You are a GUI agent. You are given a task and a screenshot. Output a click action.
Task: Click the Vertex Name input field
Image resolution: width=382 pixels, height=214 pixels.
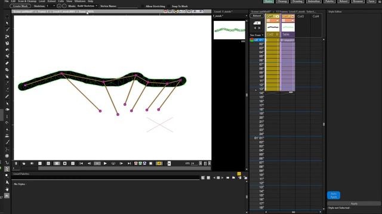click(127, 7)
